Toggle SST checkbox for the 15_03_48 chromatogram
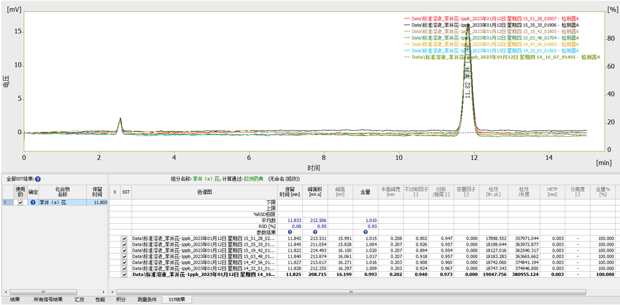620x305 pixels. tap(124, 256)
